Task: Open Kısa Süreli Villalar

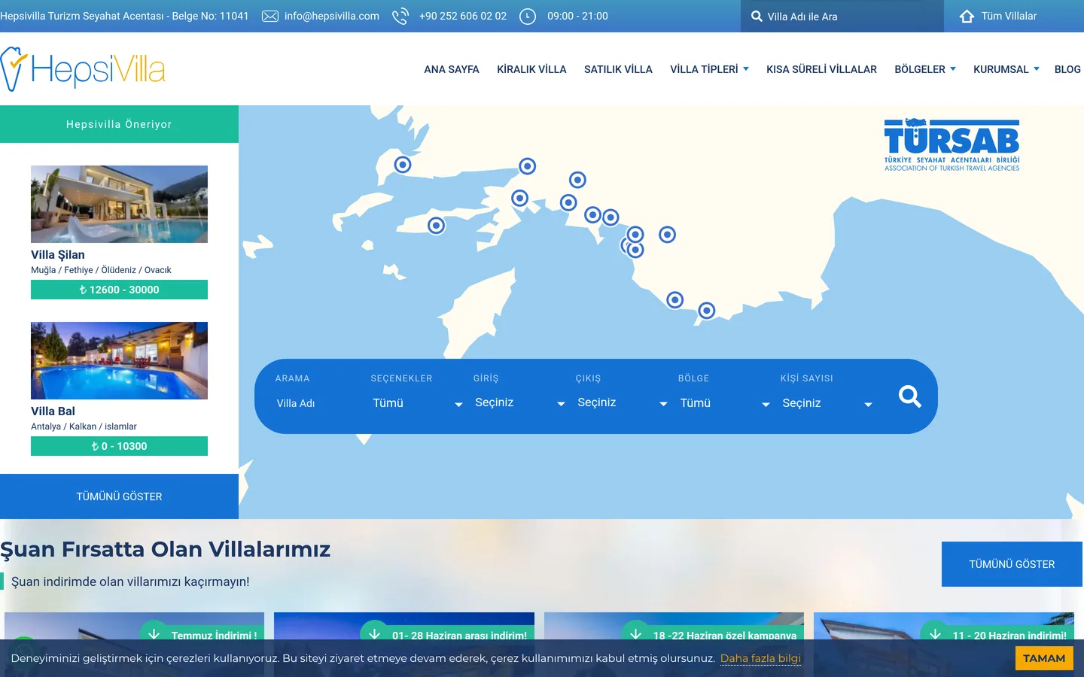Action: tap(821, 69)
